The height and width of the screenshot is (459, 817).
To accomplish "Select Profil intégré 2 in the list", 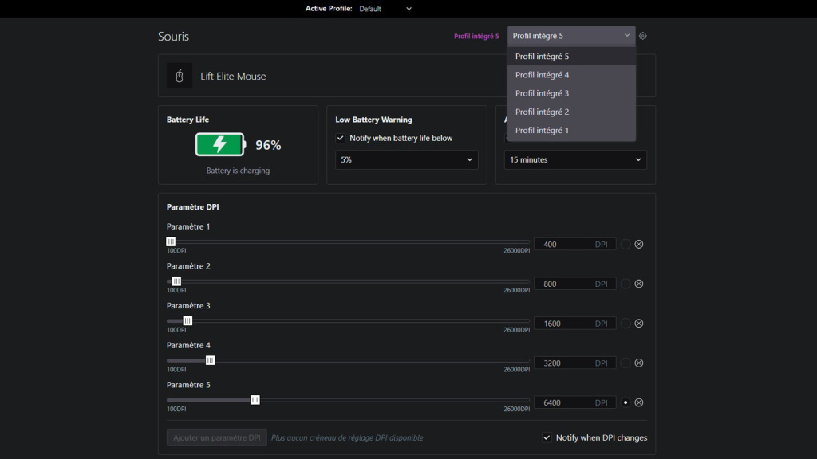I will pos(571,112).
